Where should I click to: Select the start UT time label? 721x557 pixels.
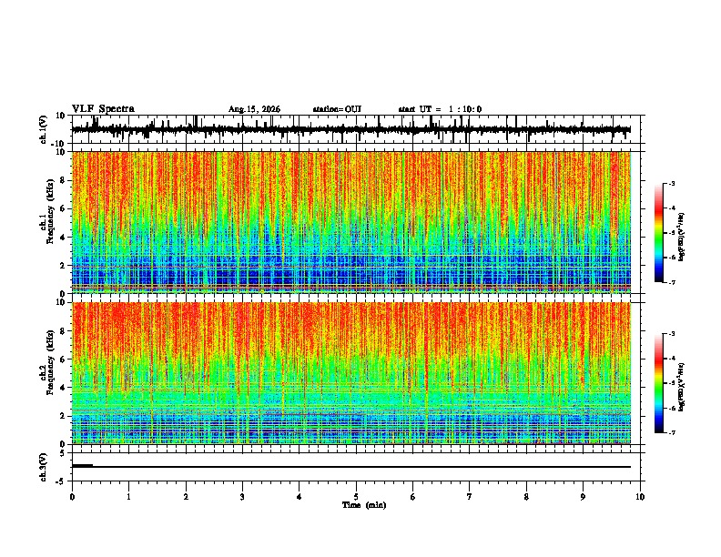point(440,109)
